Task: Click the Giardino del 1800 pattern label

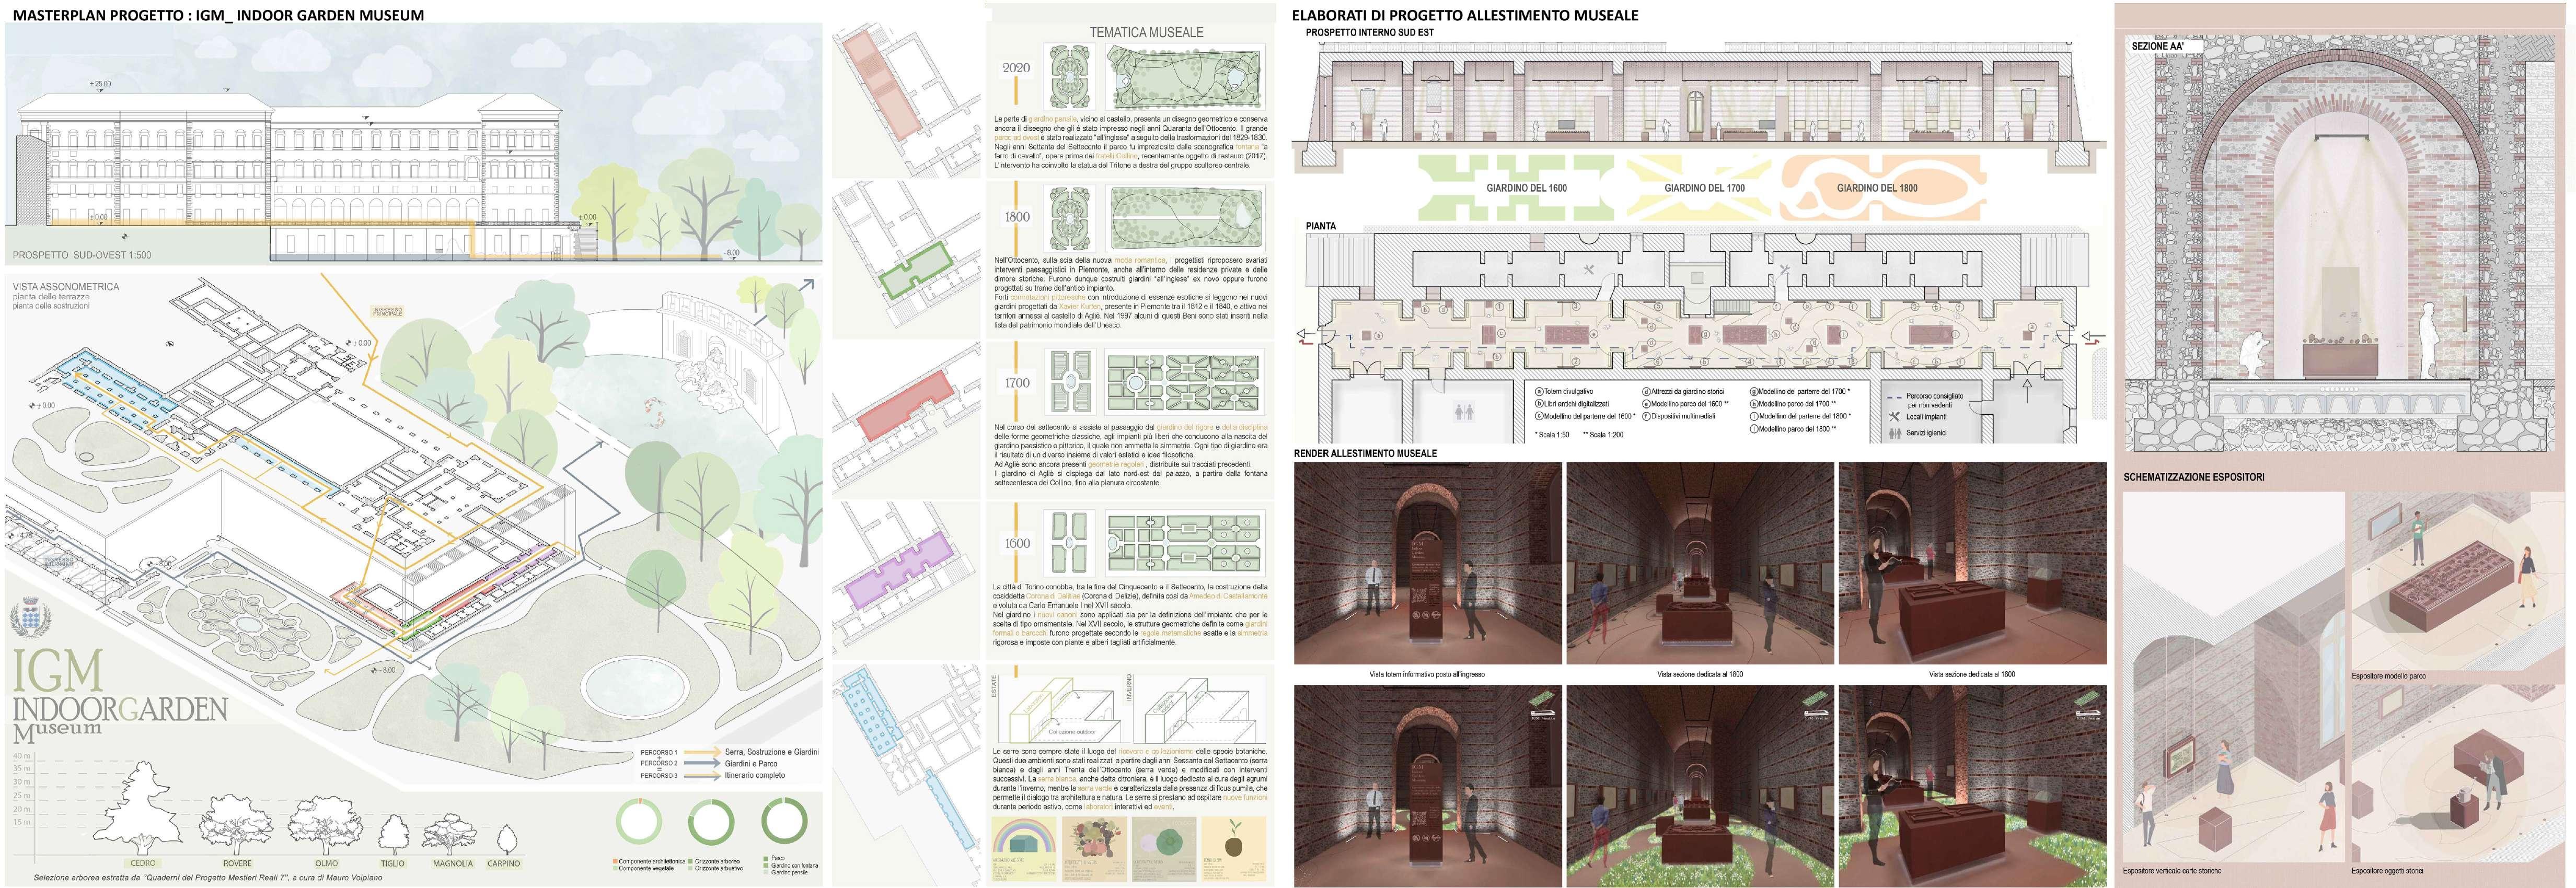Action: (1877, 188)
